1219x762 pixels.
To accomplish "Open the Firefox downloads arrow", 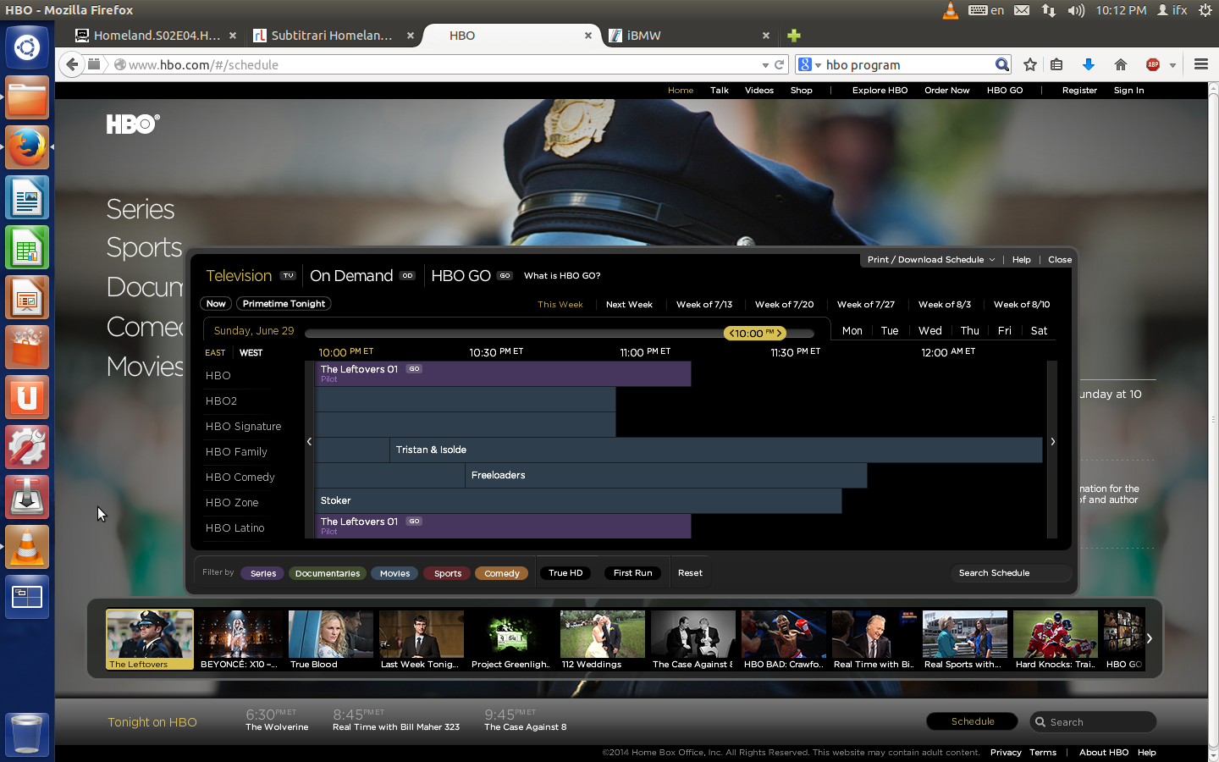I will click(1089, 64).
